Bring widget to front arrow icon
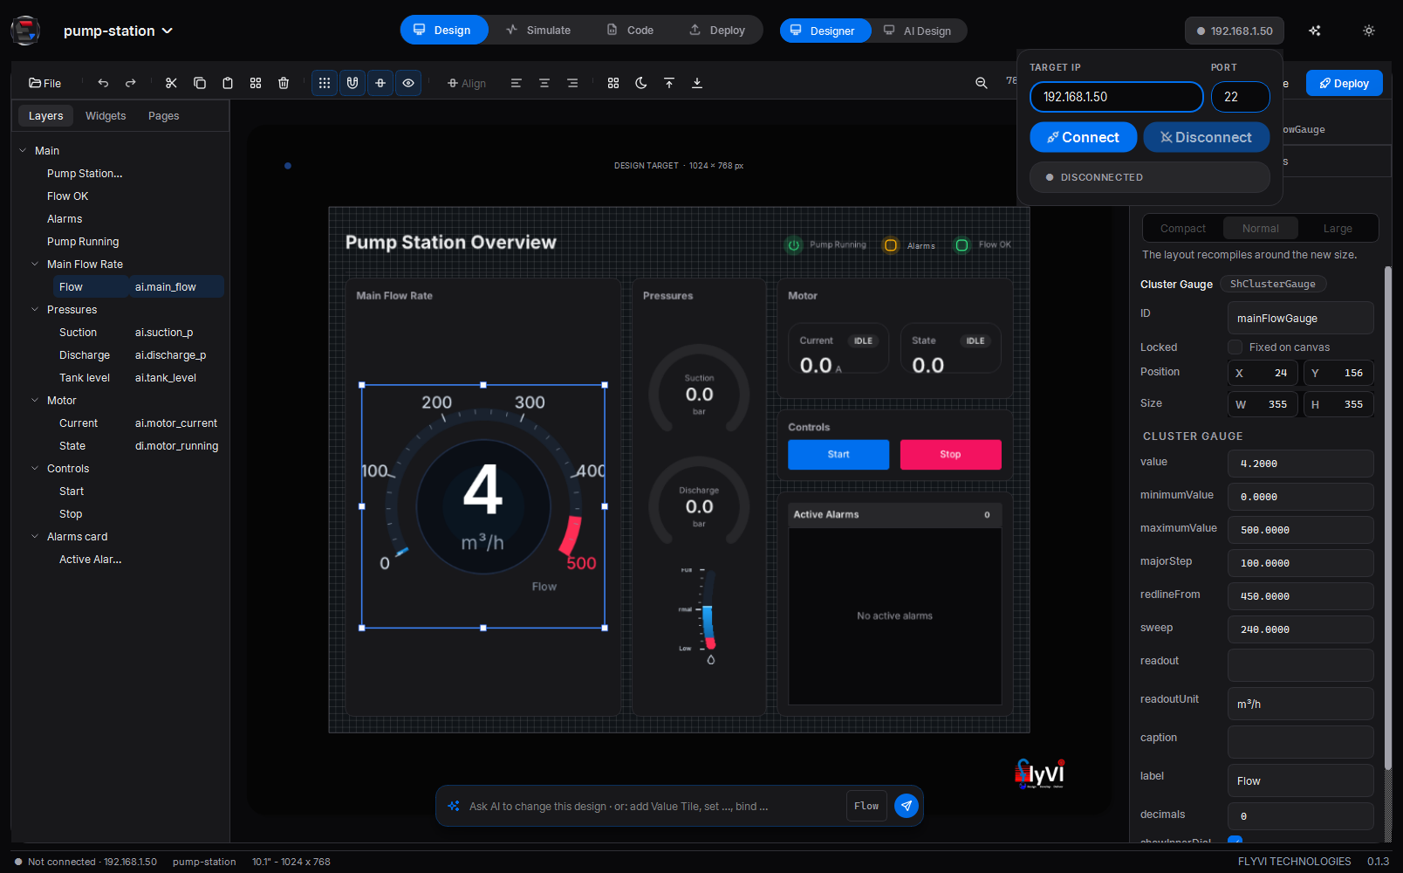The height and width of the screenshot is (873, 1403). pos(669,83)
